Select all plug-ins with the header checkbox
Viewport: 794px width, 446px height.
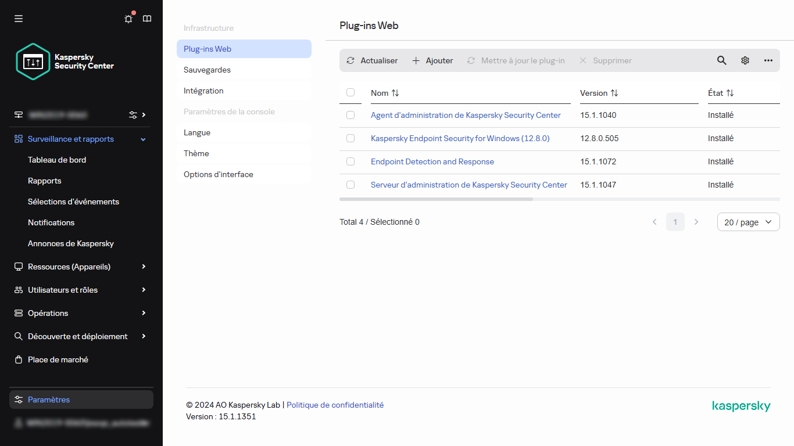(350, 92)
